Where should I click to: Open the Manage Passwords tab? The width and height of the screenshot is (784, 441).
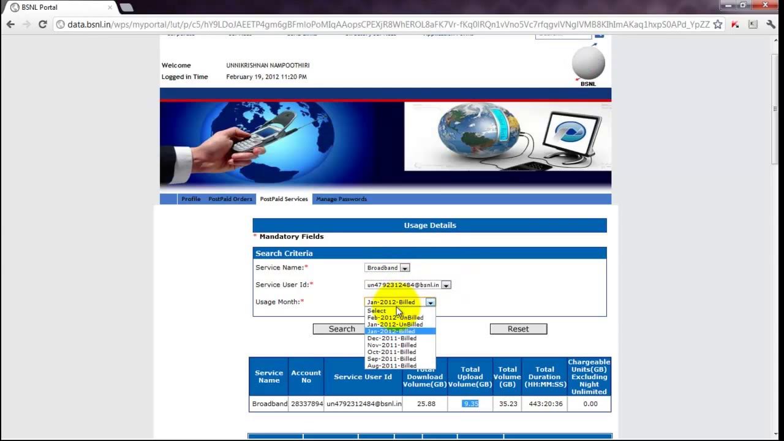point(341,199)
